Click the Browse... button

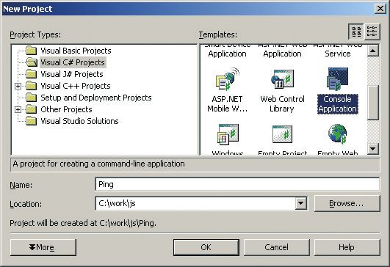(x=347, y=203)
